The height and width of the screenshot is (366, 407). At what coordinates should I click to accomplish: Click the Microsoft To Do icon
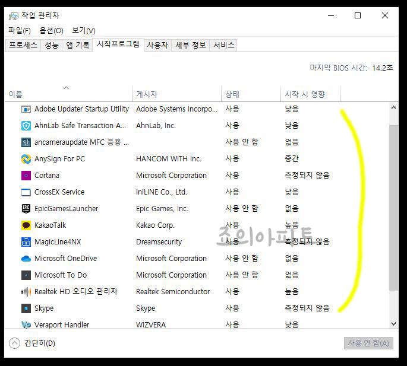pos(26,275)
